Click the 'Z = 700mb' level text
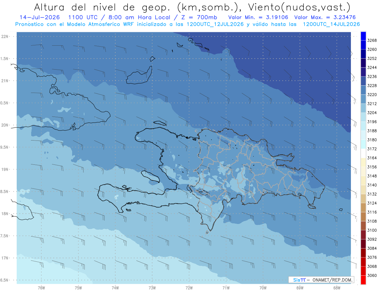This screenshot has height=292, width=378. (x=199, y=17)
